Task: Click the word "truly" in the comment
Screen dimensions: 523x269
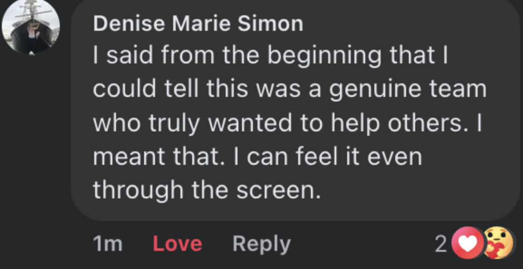Action: click(174, 123)
